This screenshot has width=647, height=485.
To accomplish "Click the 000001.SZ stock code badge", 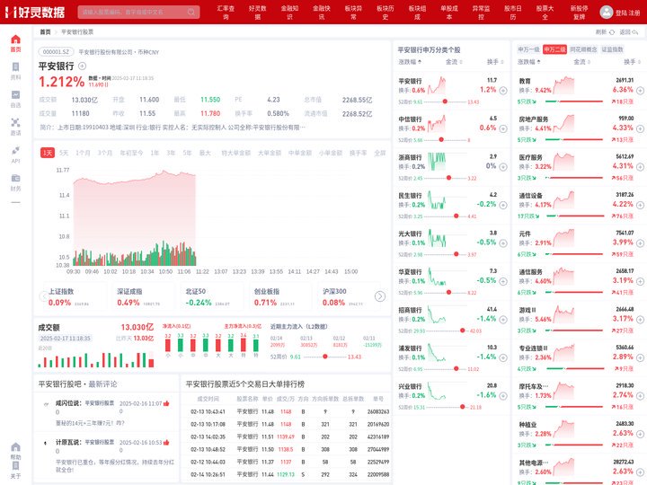I will coord(56,52).
